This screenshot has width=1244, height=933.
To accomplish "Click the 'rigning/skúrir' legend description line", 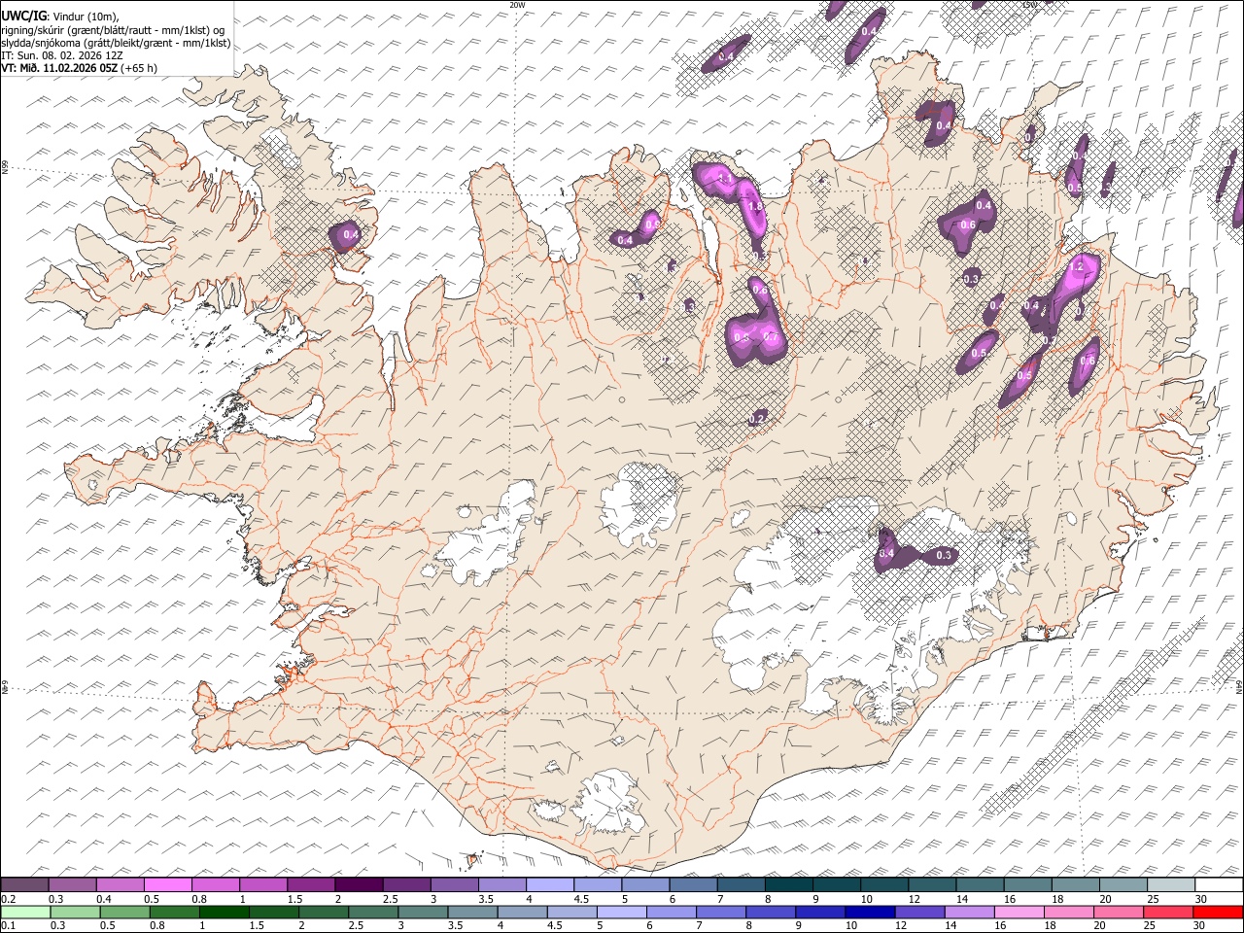I will [114, 30].
